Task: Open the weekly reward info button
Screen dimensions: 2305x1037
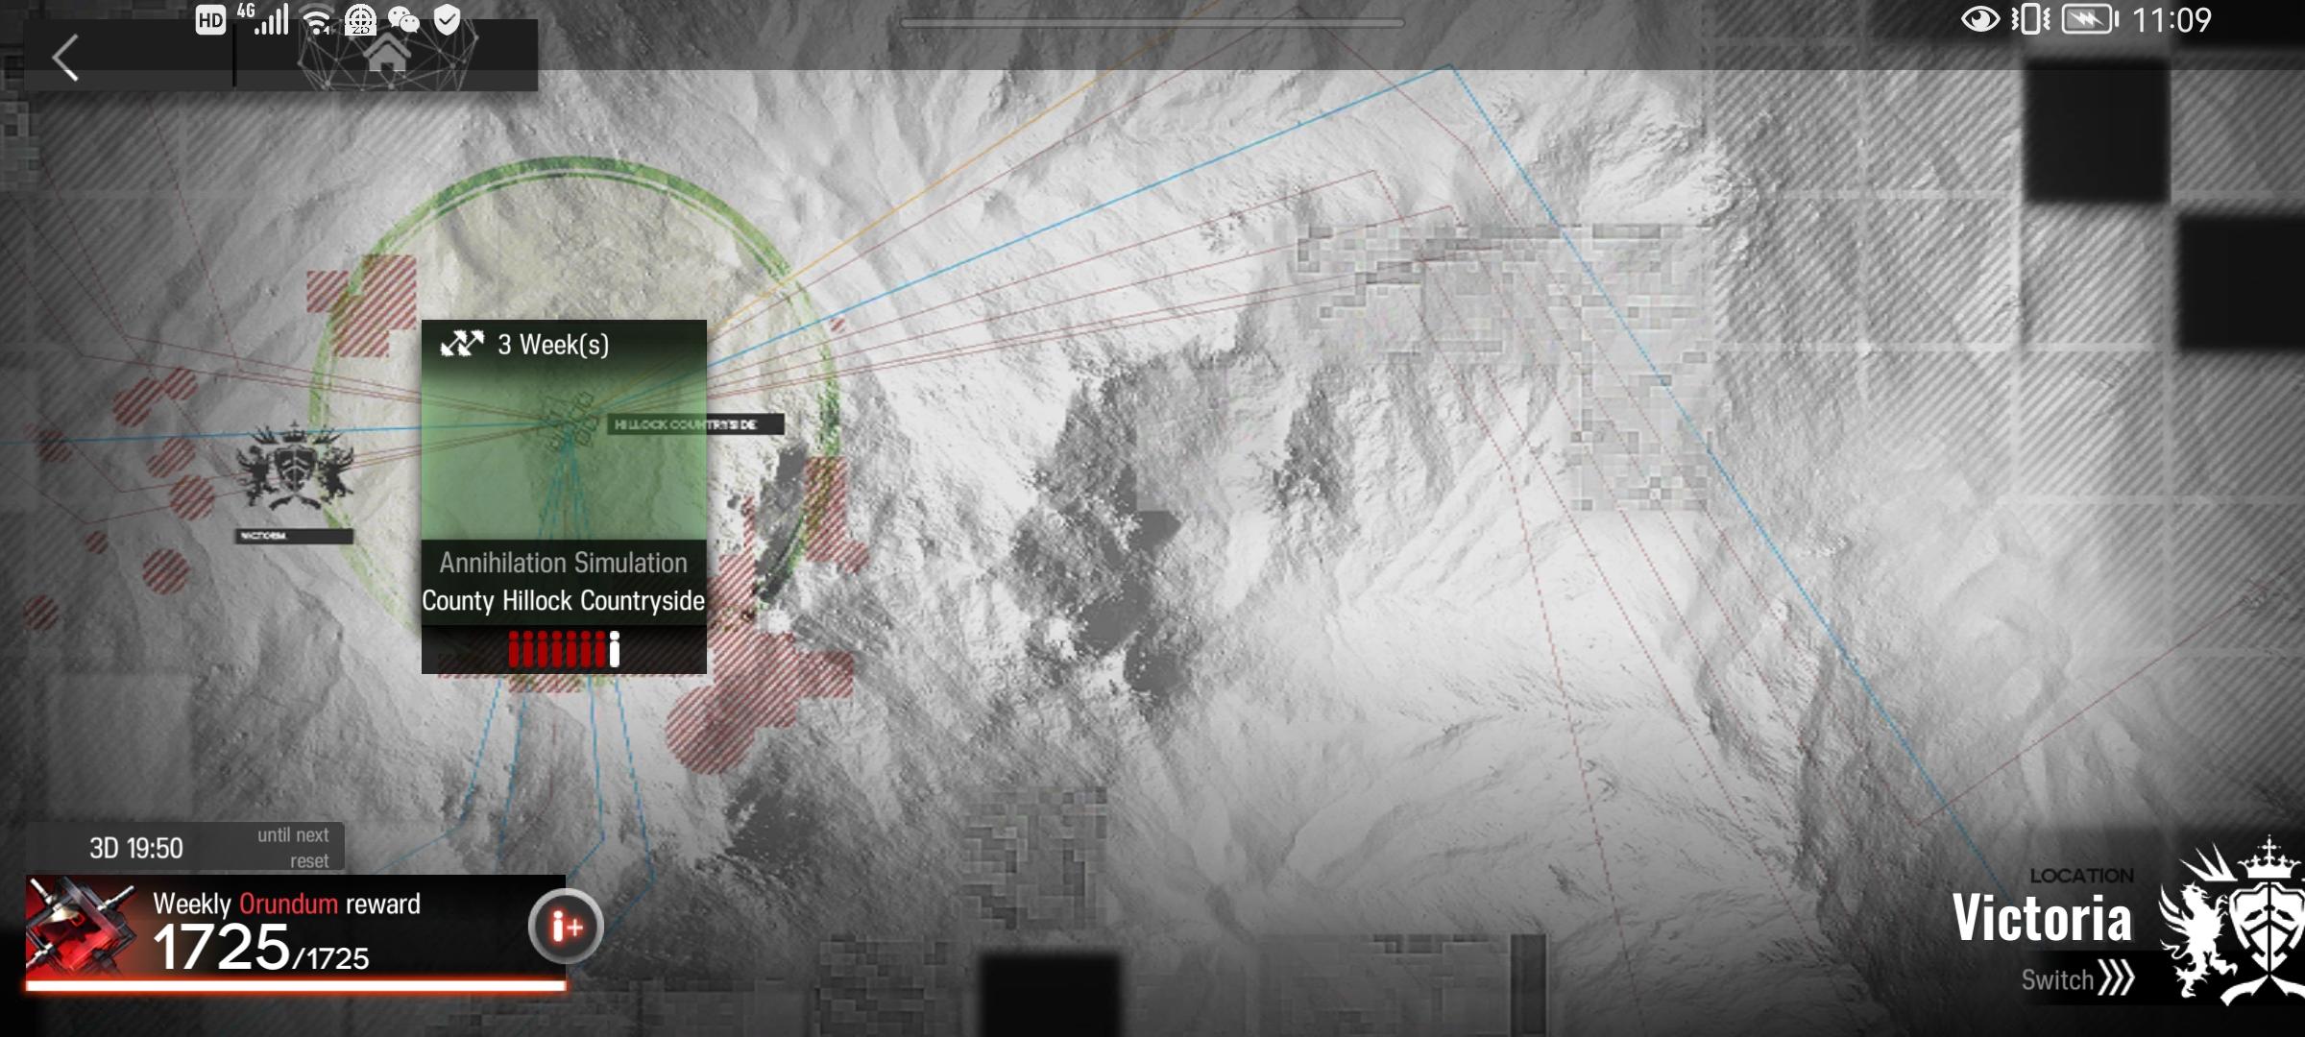Action: [x=566, y=927]
